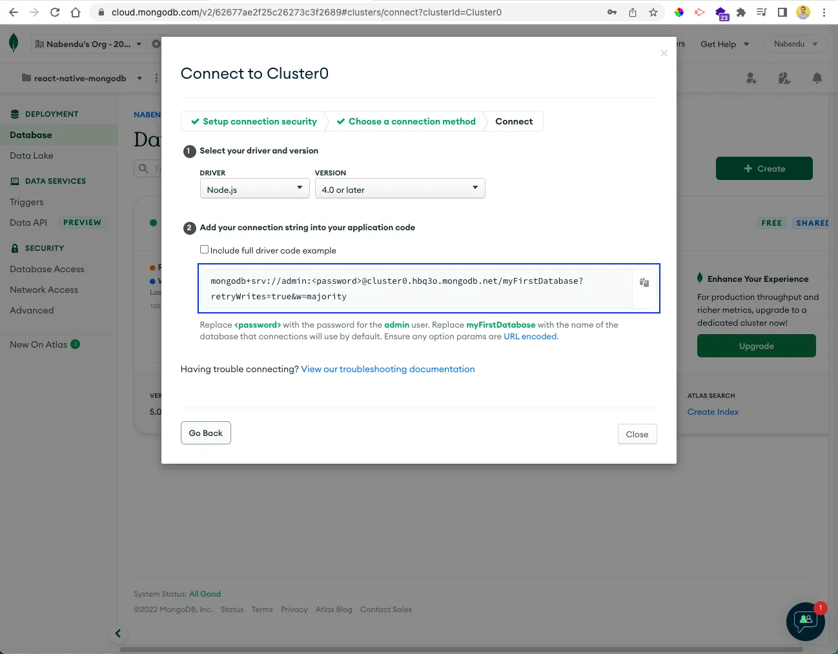Open the Create Index link

tap(713, 411)
